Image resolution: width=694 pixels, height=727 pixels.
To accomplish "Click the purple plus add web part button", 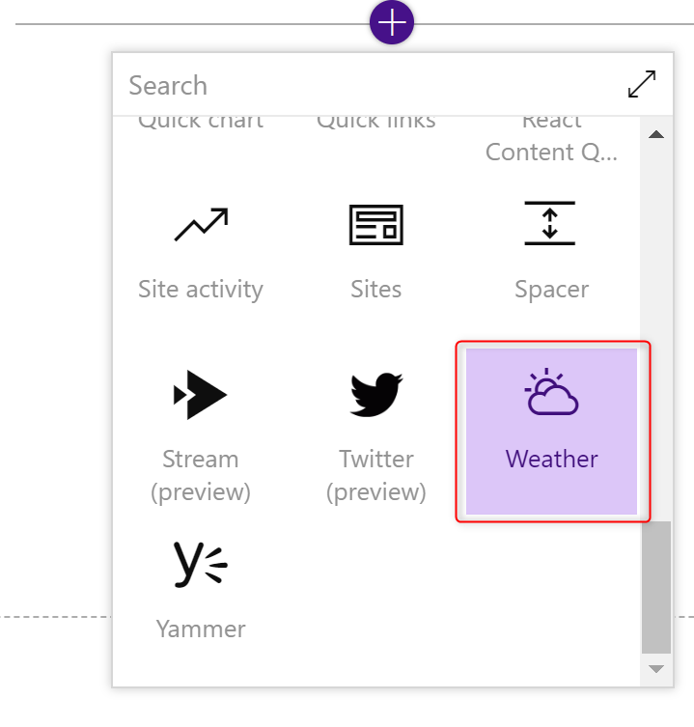I will 392,22.
